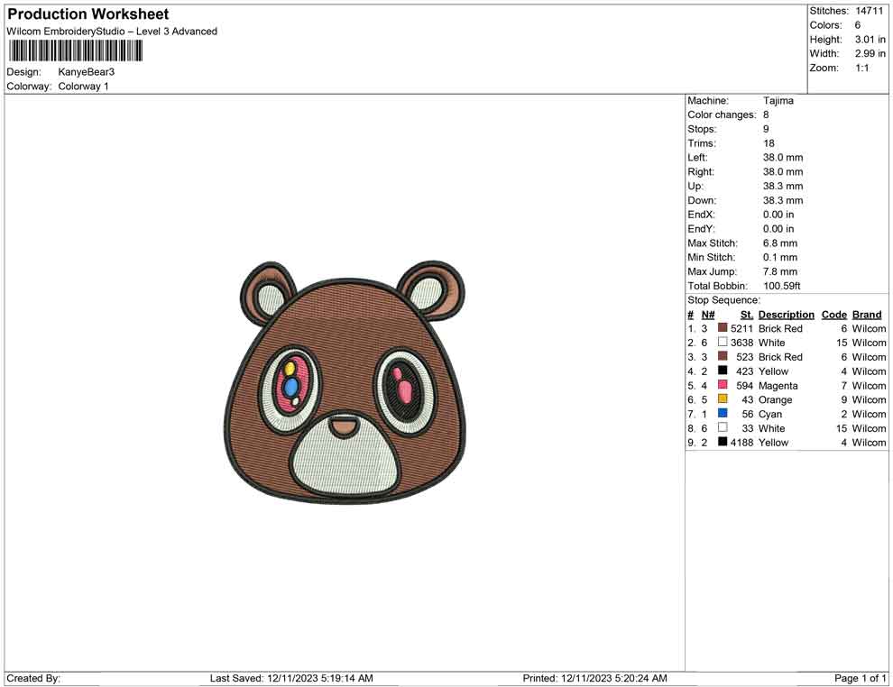
Task: Click the Total Bobbin value '100.59ft'
Action: point(782,286)
